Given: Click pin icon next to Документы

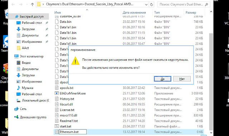Looking at the screenshot, I should pos(47,36).
